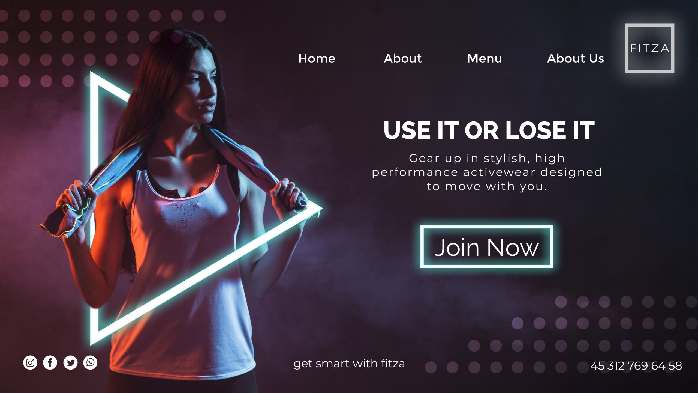Click the USE IT OR LOSE IT headline
The width and height of the screenshot is (698, 393).
pyautogui.click(x=489, y=130)
